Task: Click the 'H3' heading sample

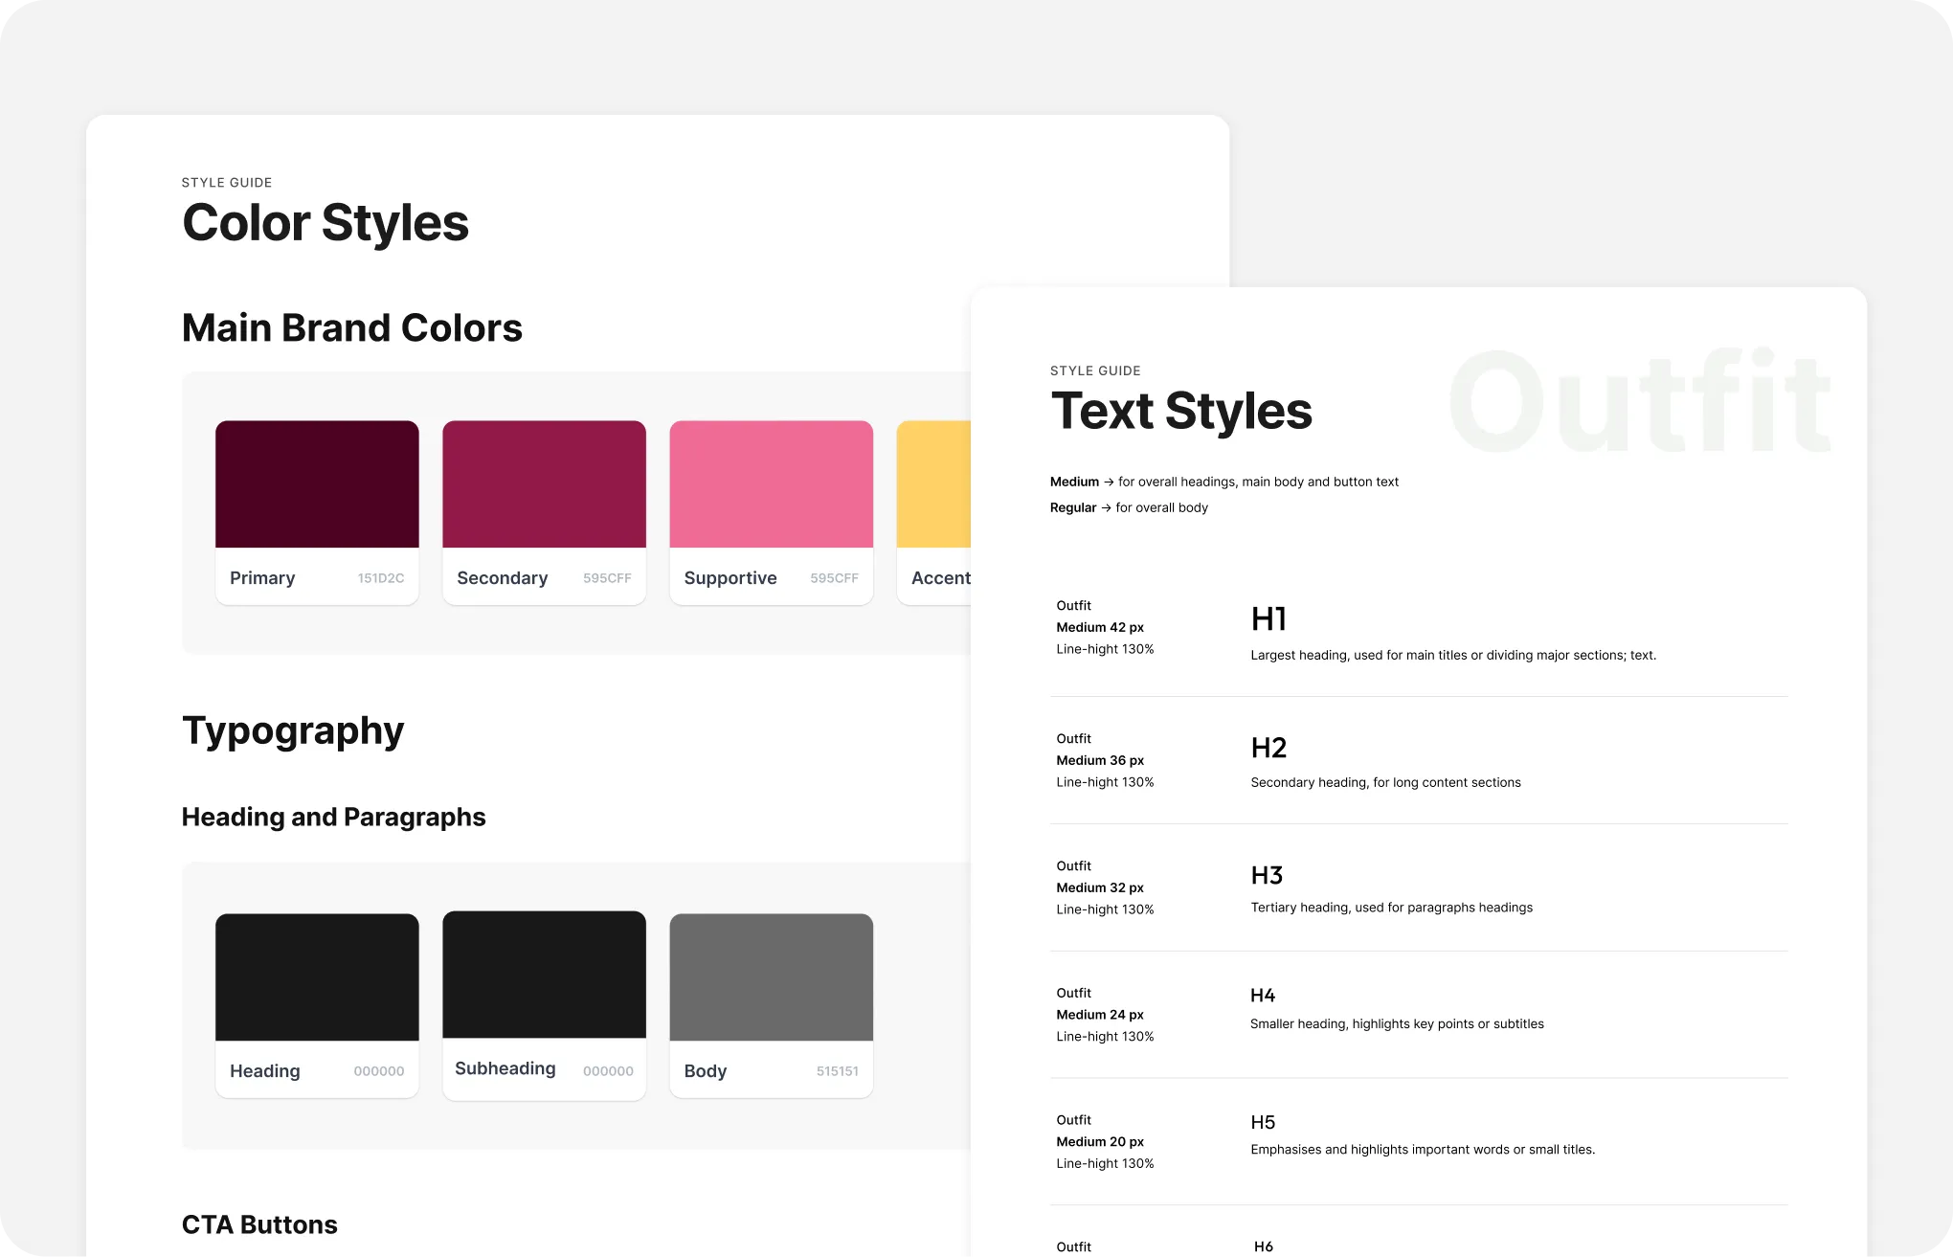Action: [1267, 875]
